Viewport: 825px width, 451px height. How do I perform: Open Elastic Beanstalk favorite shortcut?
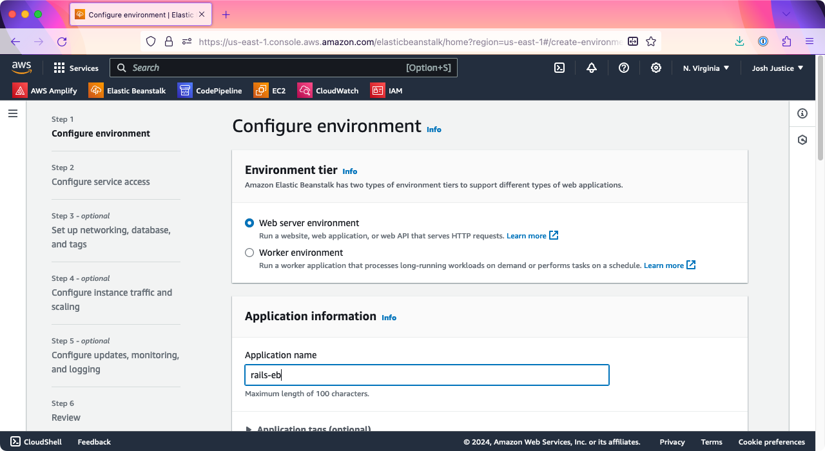tap(127, 91)
